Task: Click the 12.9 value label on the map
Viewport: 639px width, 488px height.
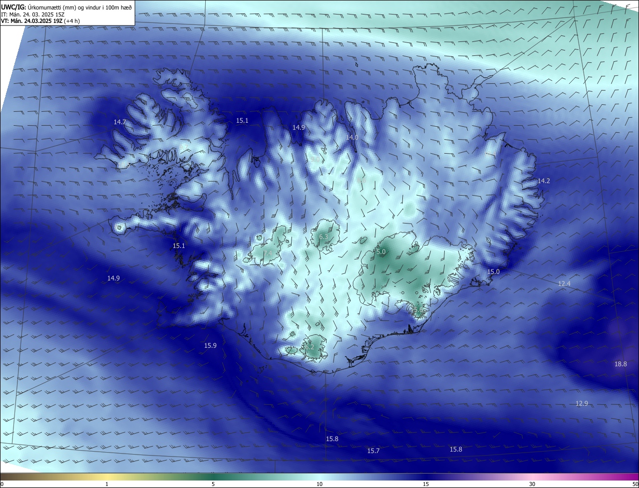Action: (x=582, y=403)
